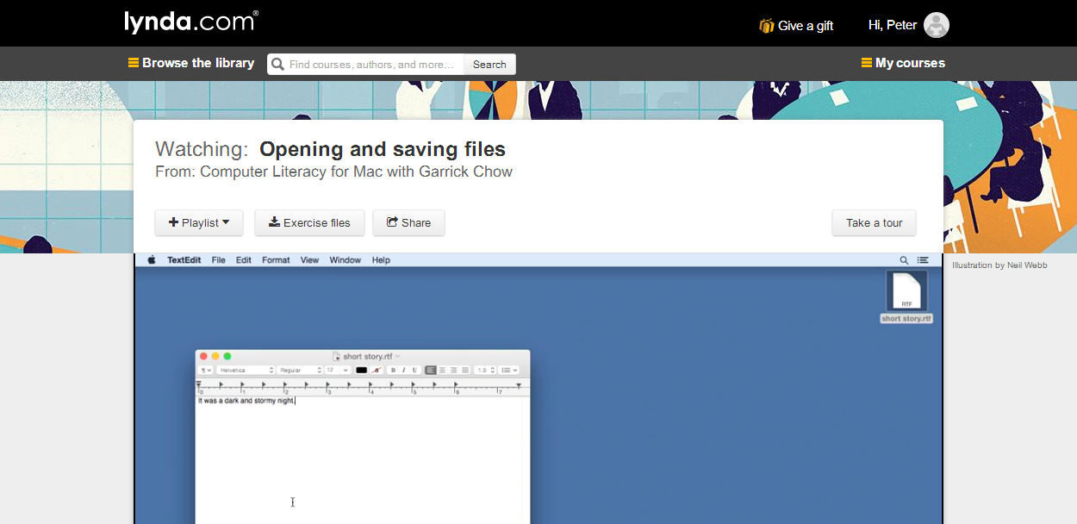Click the yellow minimize button of TextEdit
This screenshot has height=524, width=1077.
coord(215,356)
